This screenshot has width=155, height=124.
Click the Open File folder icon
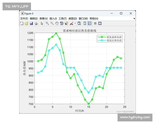(26, 23)
